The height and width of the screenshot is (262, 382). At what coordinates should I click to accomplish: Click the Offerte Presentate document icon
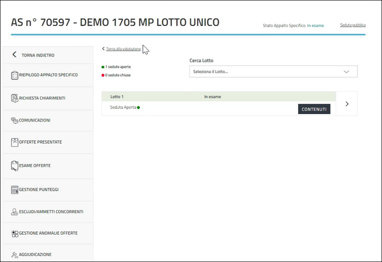(15, 142)
